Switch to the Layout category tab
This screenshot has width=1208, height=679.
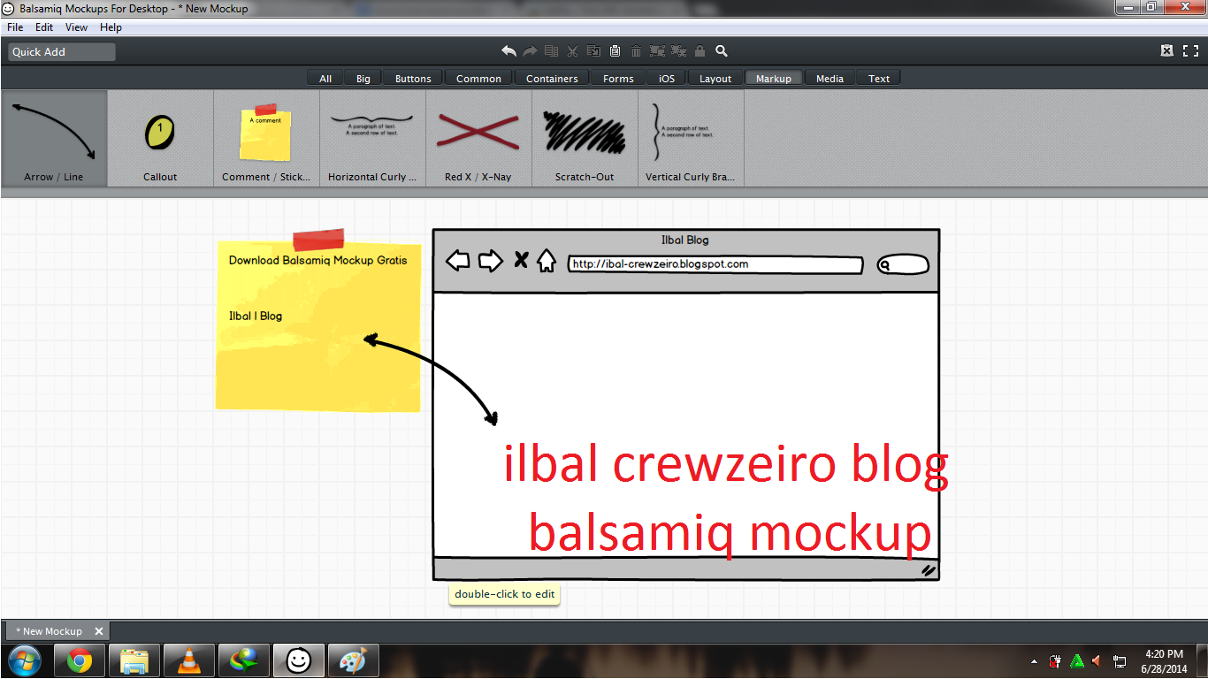[715, 79]
